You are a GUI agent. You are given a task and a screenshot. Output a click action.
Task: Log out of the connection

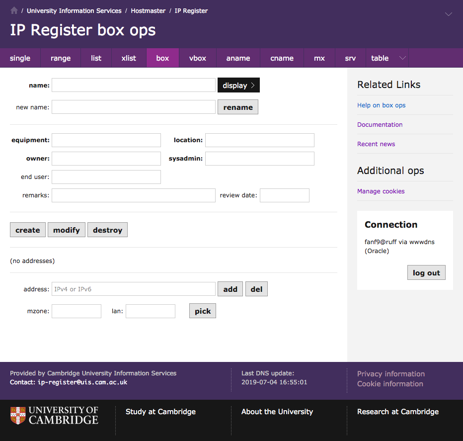point(426,273)
